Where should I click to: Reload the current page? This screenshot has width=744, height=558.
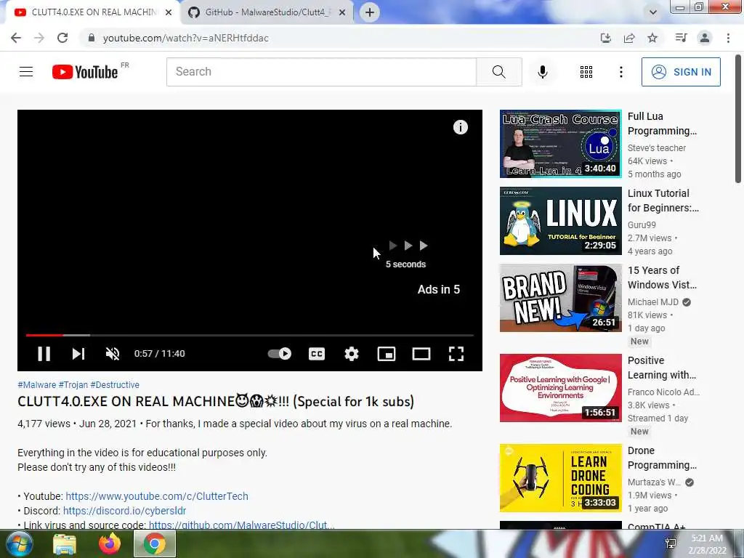point(62,38)
